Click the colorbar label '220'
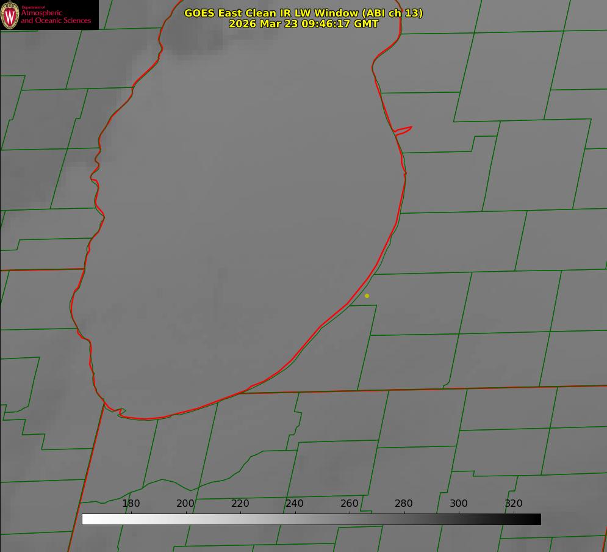607x552 pixels. (240, 504)
